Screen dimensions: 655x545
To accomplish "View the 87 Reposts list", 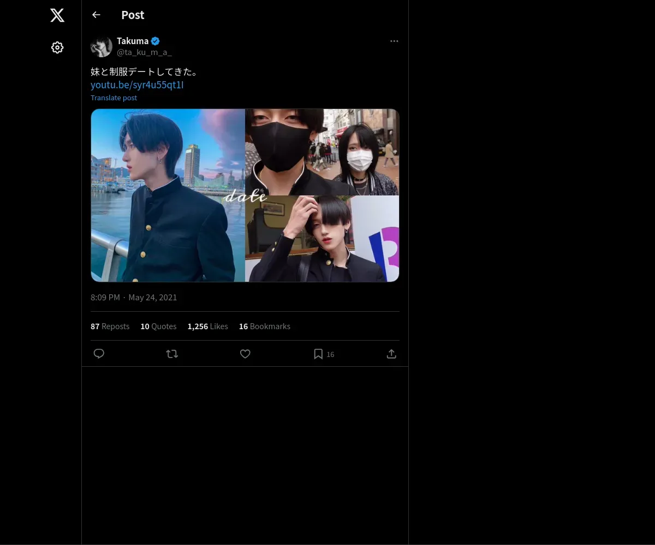I will [x=110, y=326].
